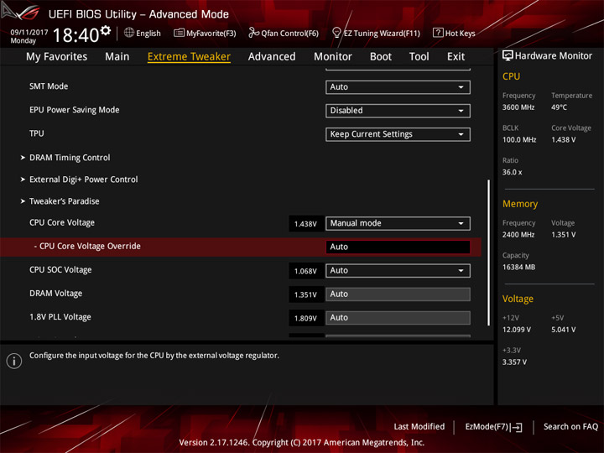Click the 1.809V PLL voltage reading
This screenshot has height=453, width=604.
point(305,318)
